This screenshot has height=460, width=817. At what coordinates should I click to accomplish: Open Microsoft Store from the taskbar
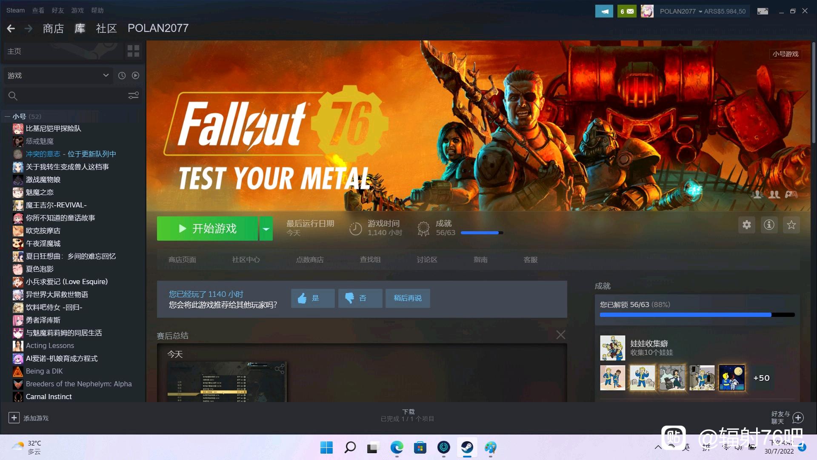pos(420,447)
